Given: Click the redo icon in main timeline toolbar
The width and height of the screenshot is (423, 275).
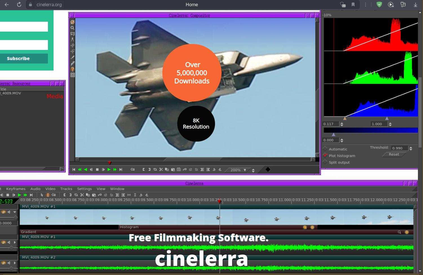Looking at the screenshot, I should (147, 195).
